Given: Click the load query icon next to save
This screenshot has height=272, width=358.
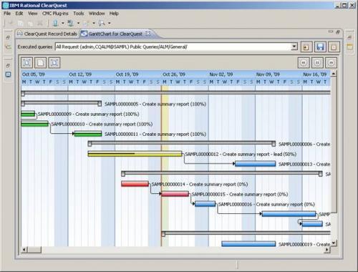Looking at the screenshot, I should (306, 47).
